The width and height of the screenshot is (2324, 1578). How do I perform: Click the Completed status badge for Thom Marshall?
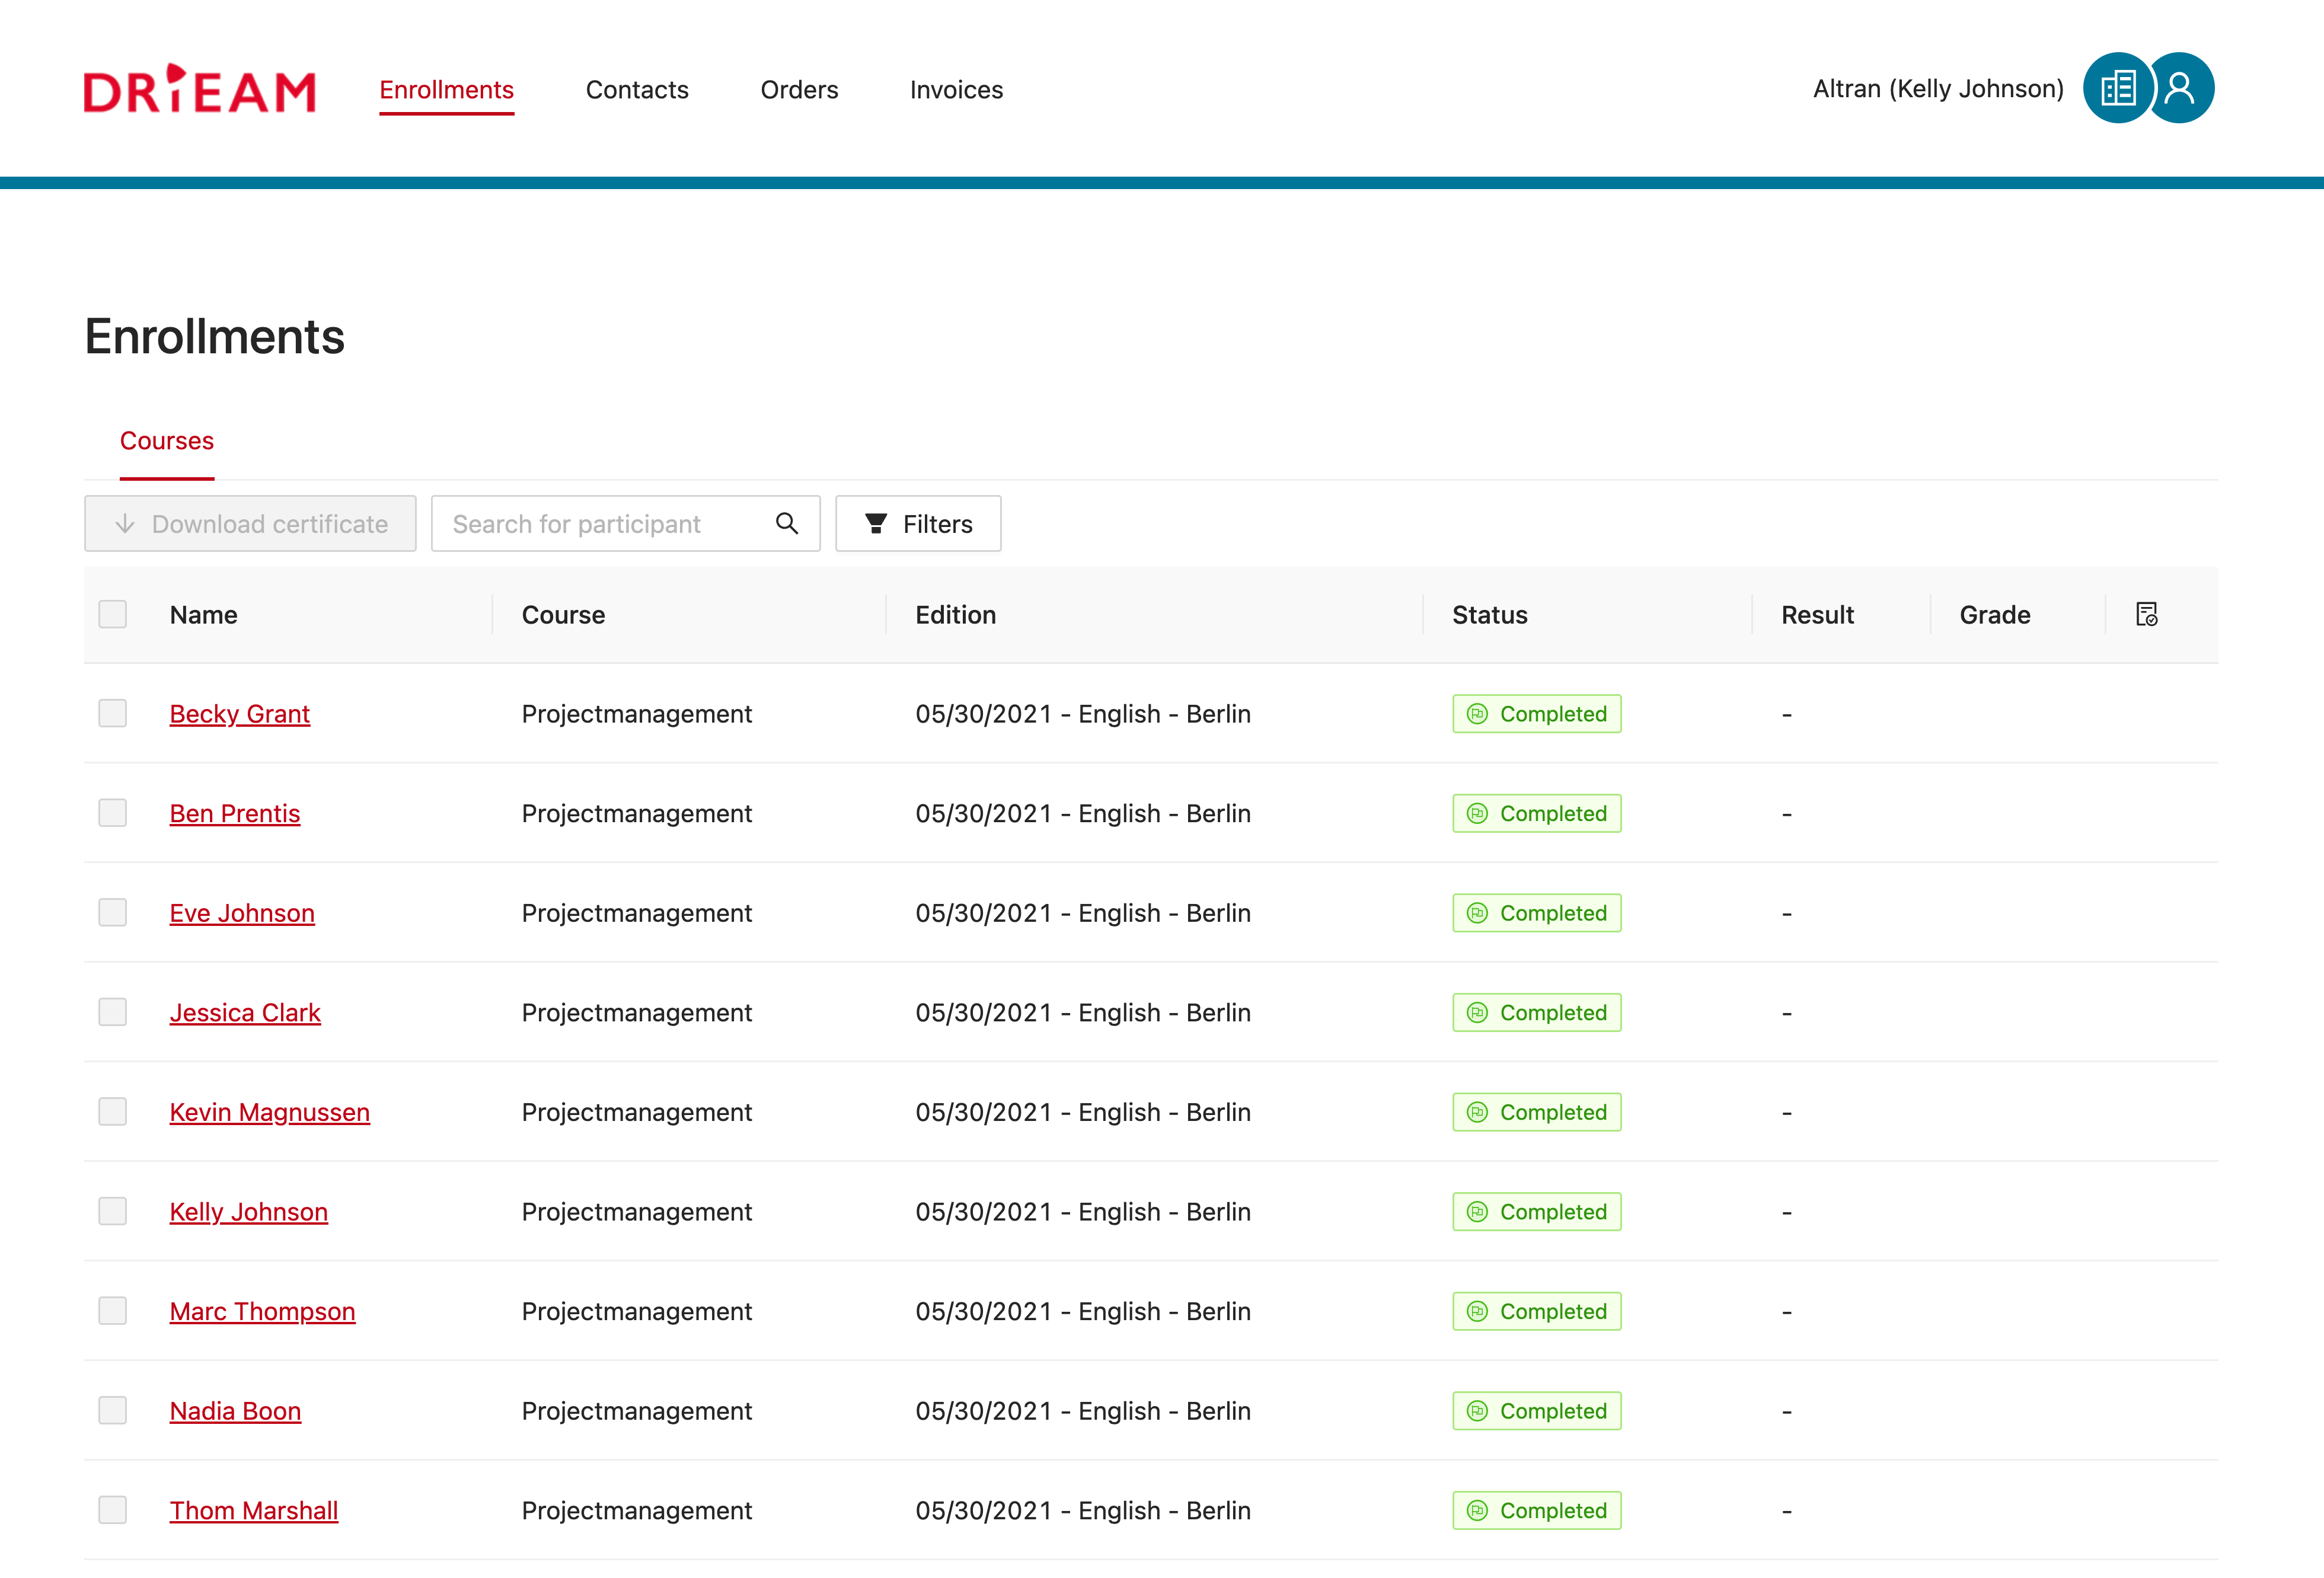[1536, 1510]
